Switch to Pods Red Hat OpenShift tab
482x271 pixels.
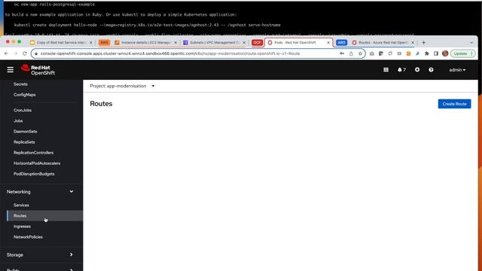point(299,42)
